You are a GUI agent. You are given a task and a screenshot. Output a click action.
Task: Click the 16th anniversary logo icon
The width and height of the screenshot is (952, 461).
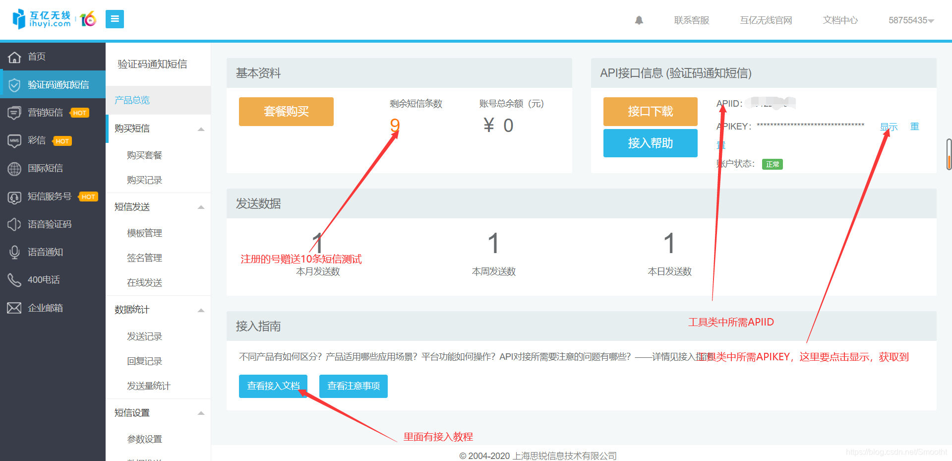point(88,19)
